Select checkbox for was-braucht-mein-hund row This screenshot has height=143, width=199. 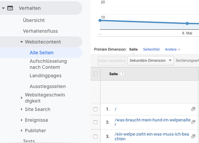(x=95, y=122)
